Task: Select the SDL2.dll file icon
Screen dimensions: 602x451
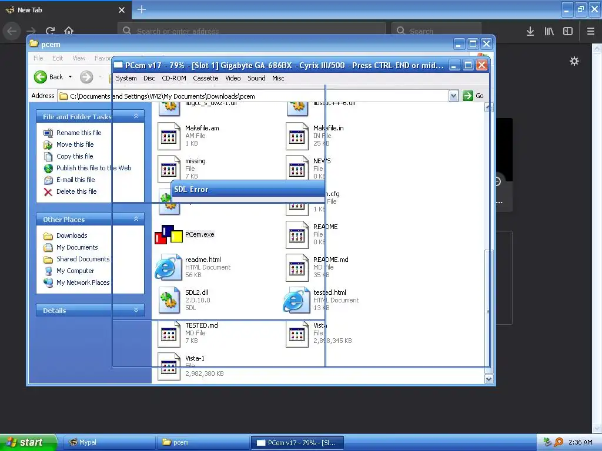Action: [x=169, y=300]
